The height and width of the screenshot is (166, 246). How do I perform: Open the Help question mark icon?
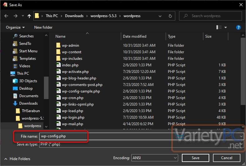tap(238, 27)
